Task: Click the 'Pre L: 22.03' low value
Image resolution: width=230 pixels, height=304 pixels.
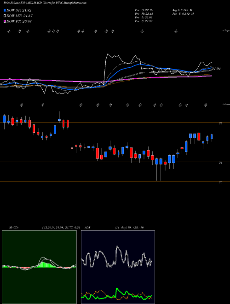Action: pos(144,18)
